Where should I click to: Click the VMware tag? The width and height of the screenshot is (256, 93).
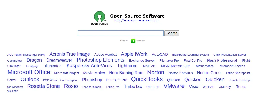(x=174, y=86)
